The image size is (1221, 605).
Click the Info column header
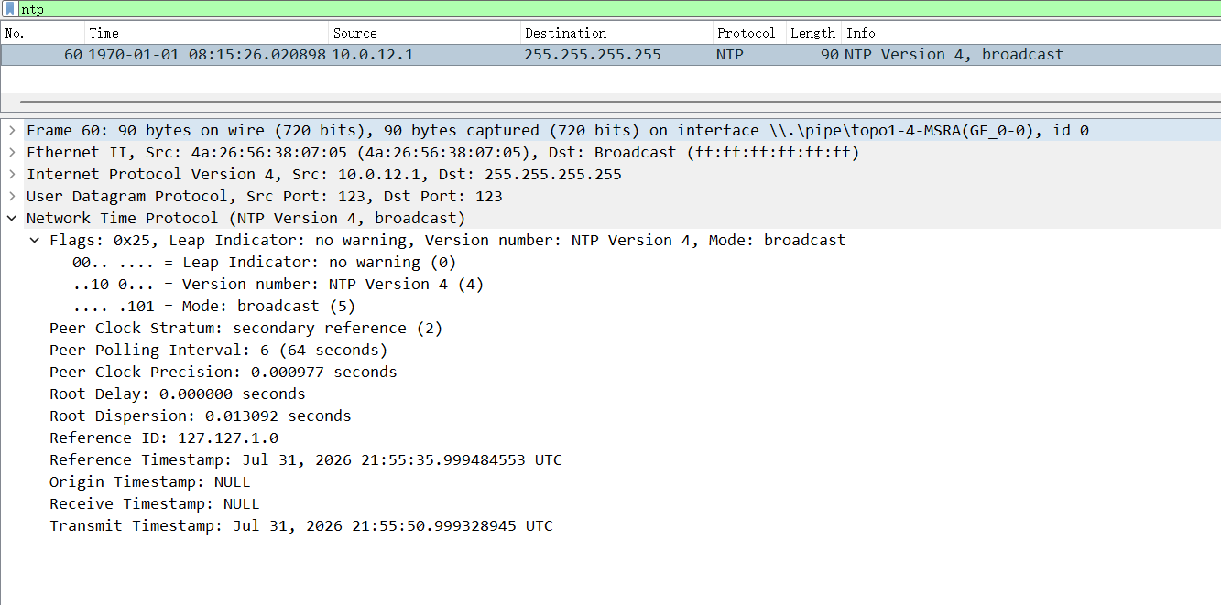point(1031,33)
